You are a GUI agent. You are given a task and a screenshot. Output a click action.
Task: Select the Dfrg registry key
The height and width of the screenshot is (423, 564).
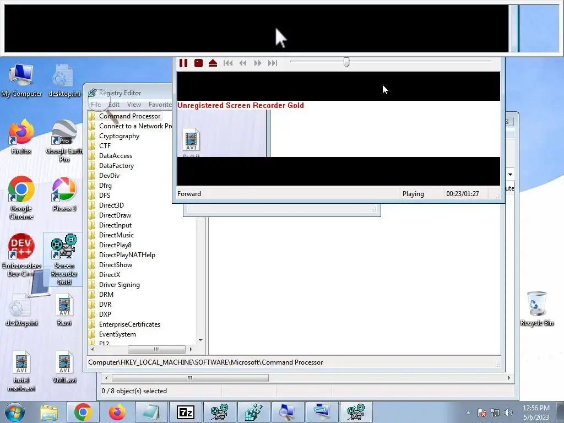pyautogui.click(x=105, y=186)
